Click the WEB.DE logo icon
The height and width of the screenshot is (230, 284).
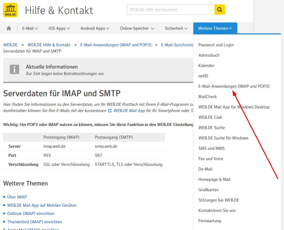tap(10, 10)
